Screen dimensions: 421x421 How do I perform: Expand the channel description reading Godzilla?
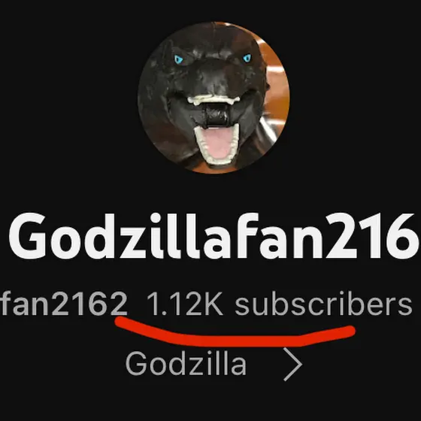(186, 364)
